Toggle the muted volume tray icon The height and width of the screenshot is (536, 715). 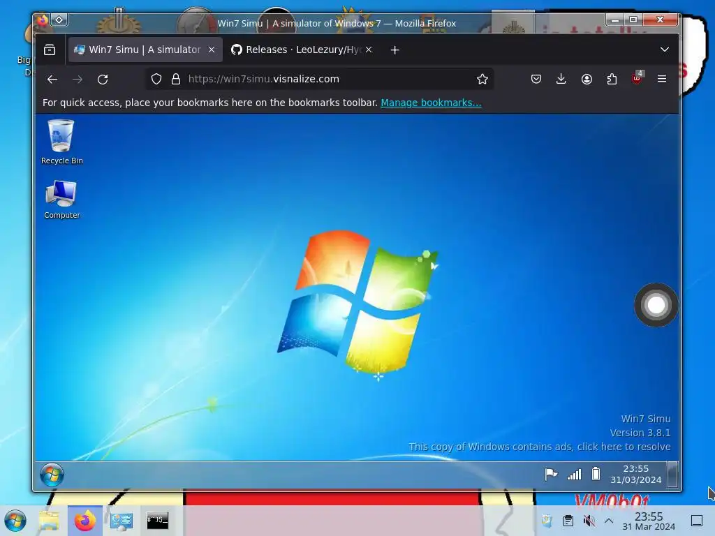coord(589,521)
